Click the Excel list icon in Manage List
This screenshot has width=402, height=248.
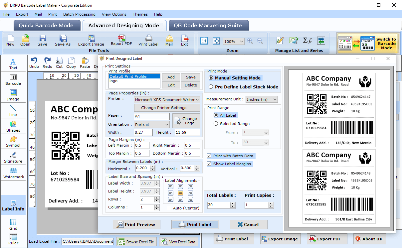[293, 41]
